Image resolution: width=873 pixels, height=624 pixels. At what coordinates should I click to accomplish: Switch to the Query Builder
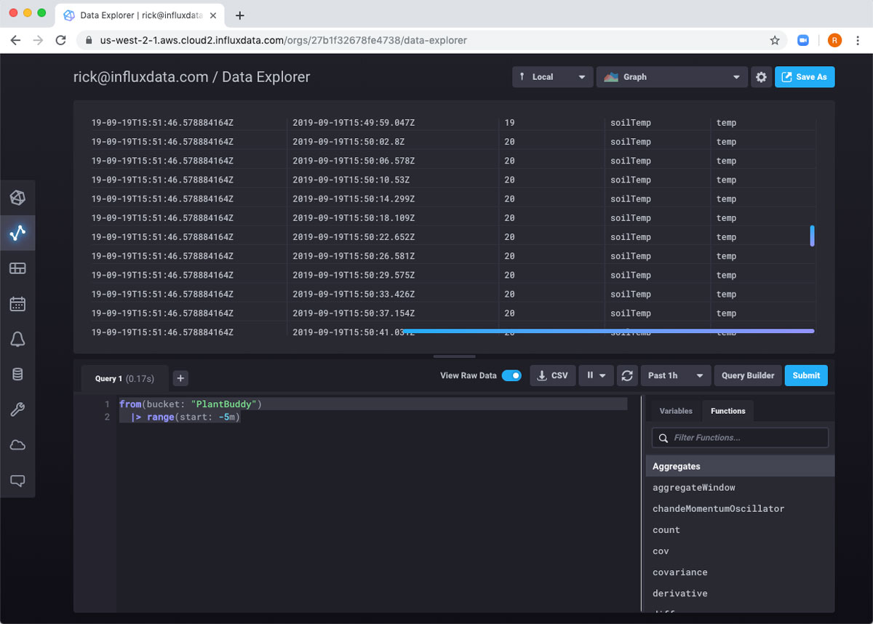(x=748, y=375)
